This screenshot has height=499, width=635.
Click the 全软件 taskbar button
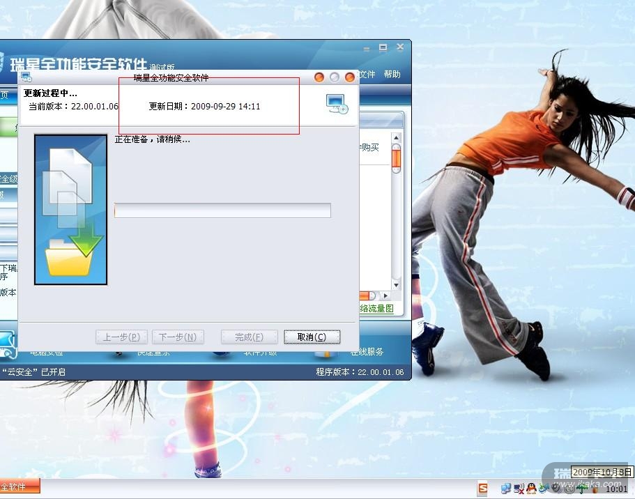20,486
